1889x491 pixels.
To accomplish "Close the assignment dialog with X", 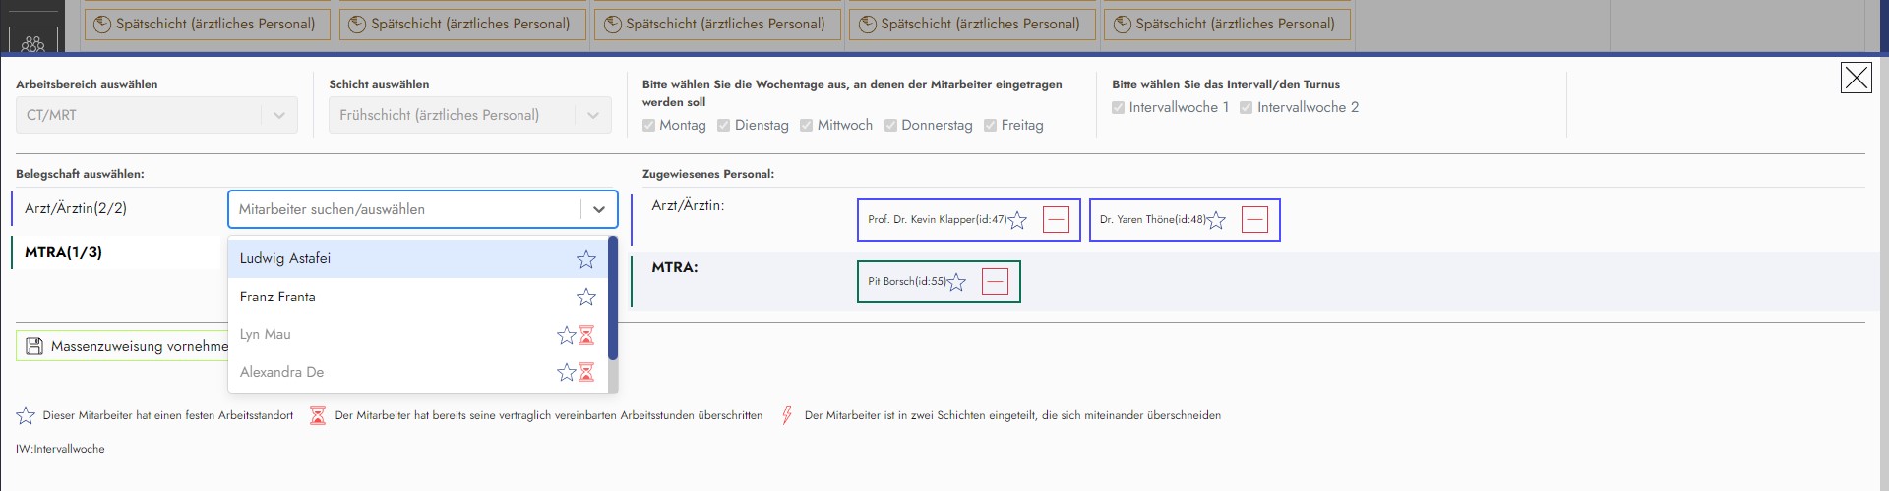I will (x=1856, y=78).
